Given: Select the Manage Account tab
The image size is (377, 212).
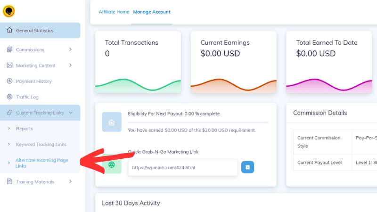Looking at the screenshot, I should pos(152,12).
